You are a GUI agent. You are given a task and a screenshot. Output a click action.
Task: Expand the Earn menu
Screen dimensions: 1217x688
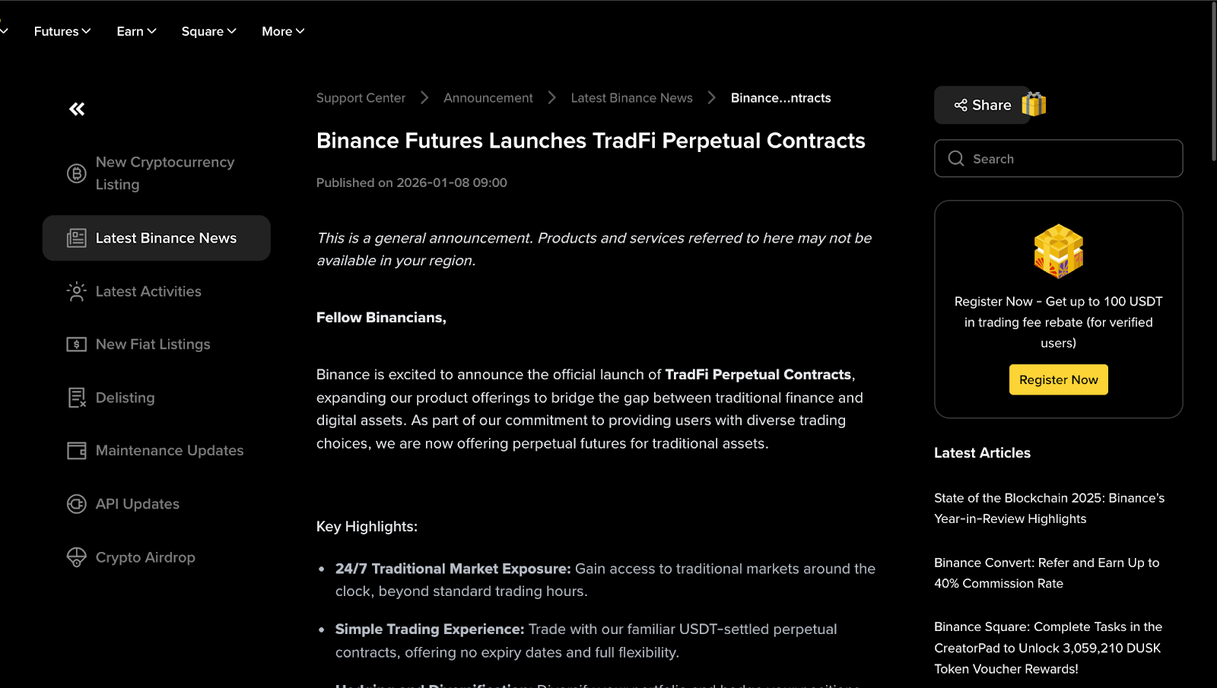point(135,31)
